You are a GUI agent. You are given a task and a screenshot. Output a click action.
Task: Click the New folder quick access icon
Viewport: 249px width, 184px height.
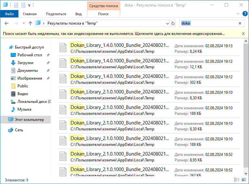click(24, 5)
